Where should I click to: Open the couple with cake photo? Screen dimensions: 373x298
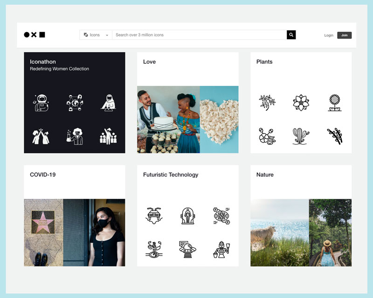168,120
